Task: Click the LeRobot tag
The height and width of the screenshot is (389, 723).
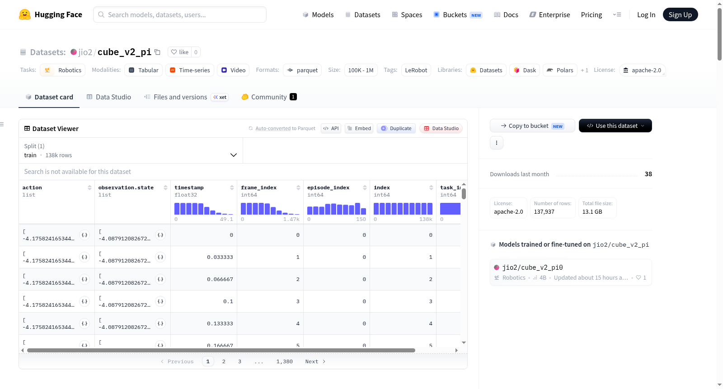Action: pos(416,70)
